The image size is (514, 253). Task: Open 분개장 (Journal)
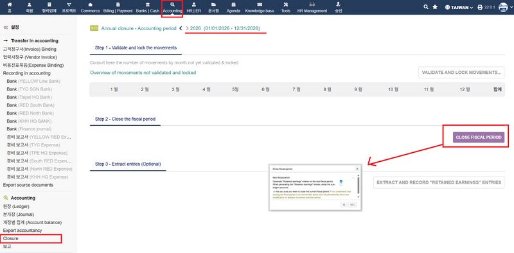(x=19, y=214)
